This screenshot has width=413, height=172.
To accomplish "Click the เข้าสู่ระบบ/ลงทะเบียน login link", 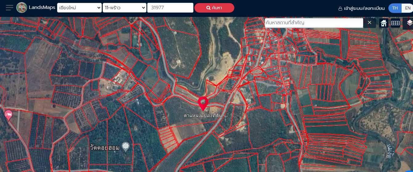I will (361, 8).
